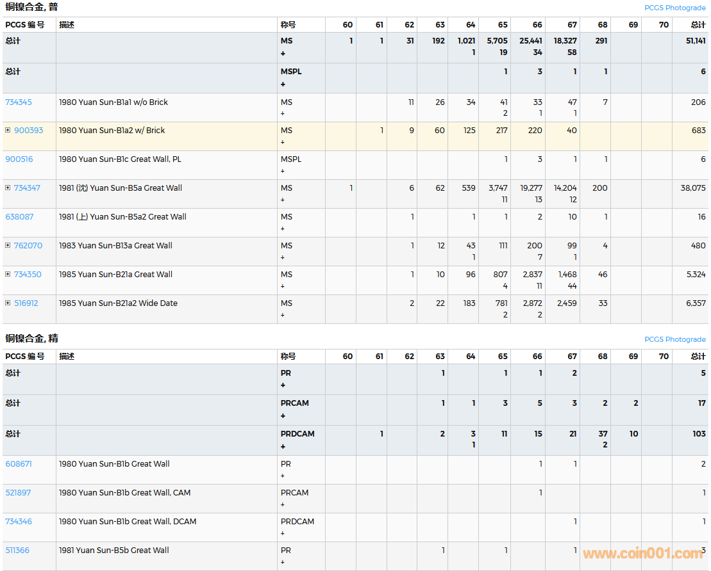Open coin 521897 CAM link
This screenshot has width=711, height=571.
pyautogui.click(x=18, y=493)
